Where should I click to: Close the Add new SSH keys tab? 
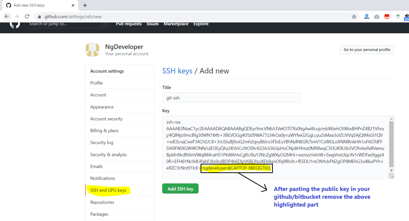[x=73, y=5]
